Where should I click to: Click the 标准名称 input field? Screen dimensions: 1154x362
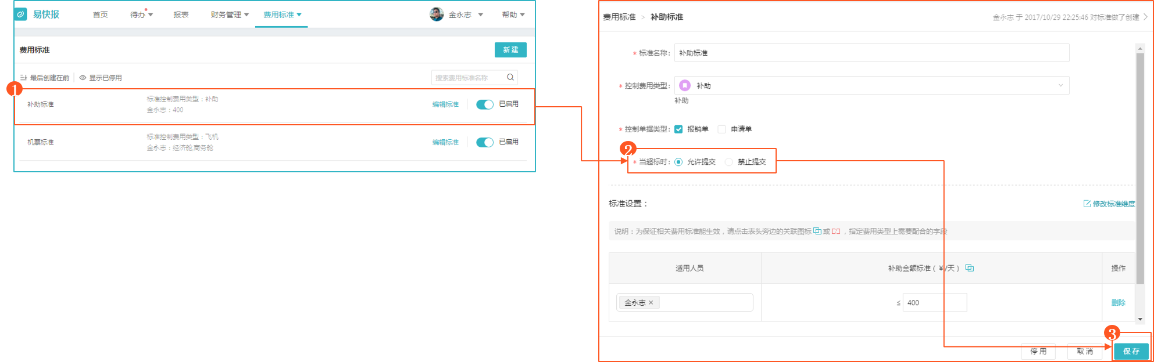tap(871, 53)
